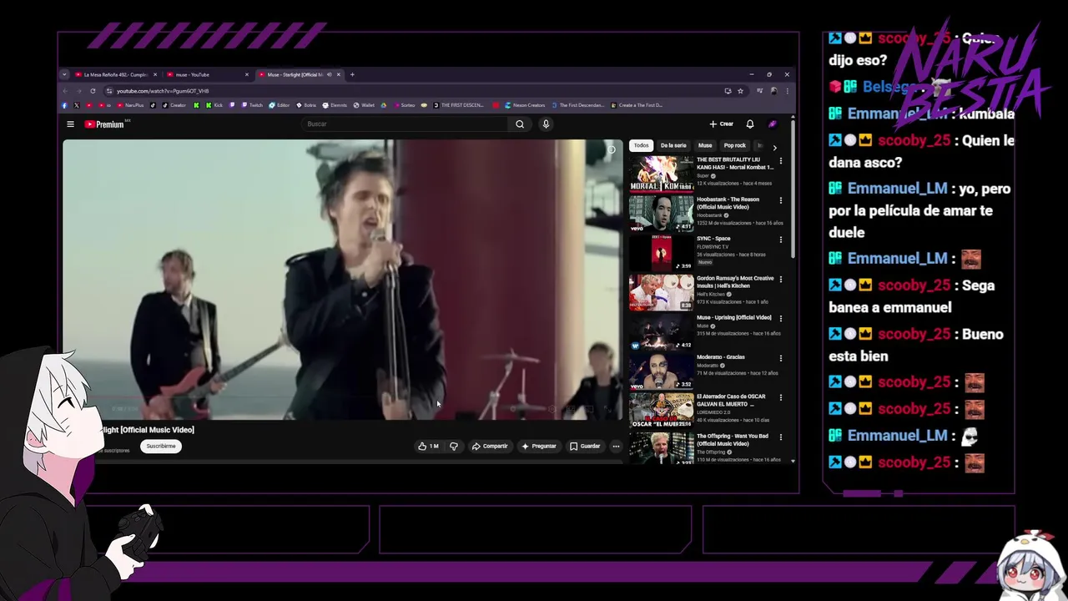Select the Todos filter chip
This screenshot has width=1068, height=601.
[641, 145]
